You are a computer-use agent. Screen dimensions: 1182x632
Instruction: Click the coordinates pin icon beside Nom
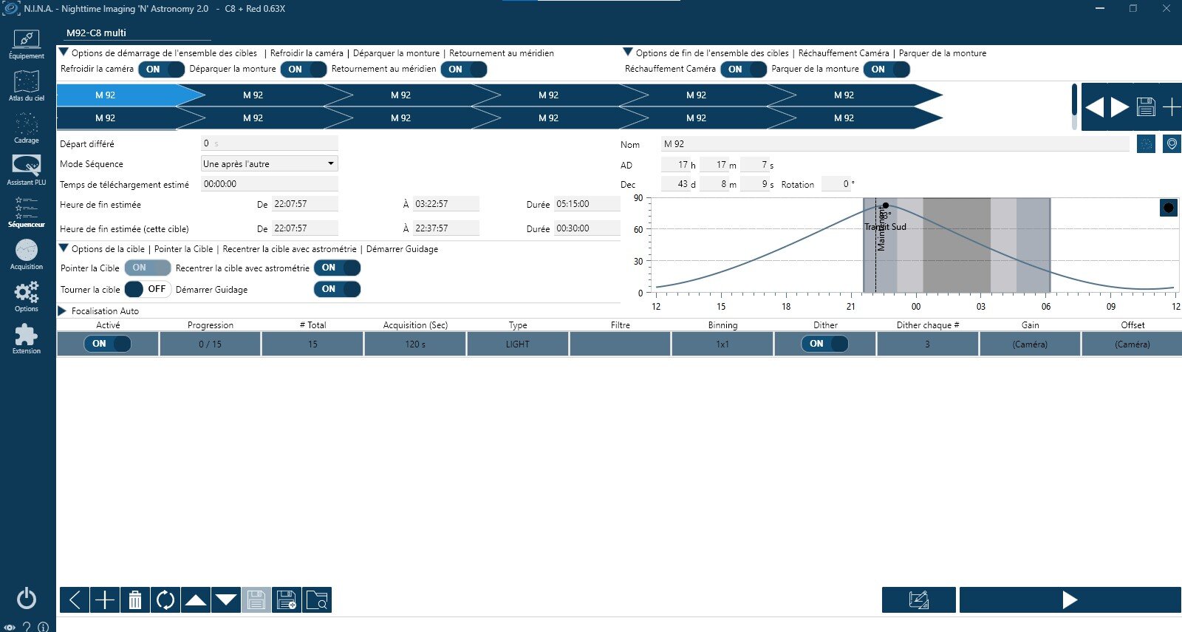coord(1172,144)
